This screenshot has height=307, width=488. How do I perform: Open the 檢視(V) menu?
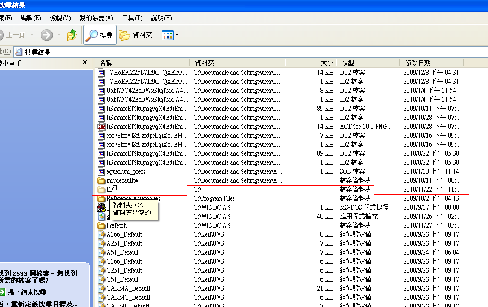(x=60, y=18)
